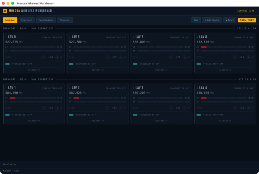Click LAV 7 battery status icon
259x174 pixels.
(x=135, y=64)
